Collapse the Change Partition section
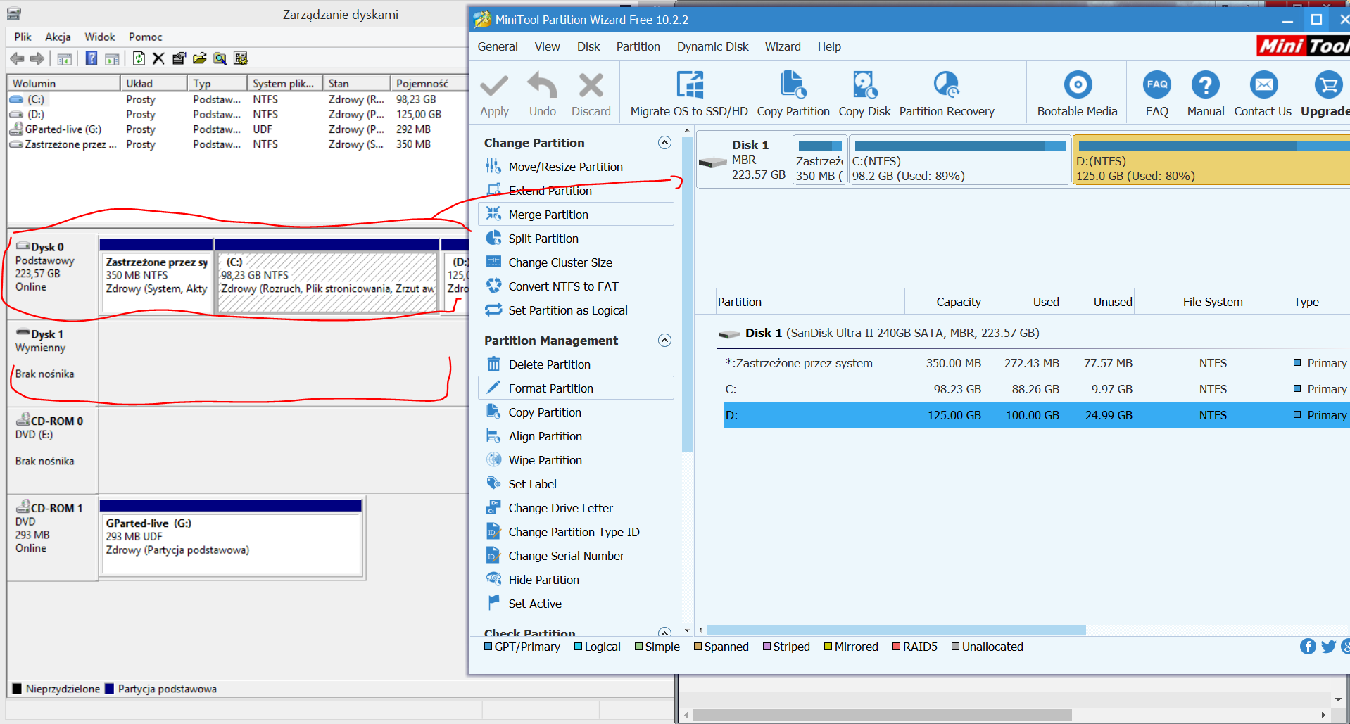 click(664, 143)
